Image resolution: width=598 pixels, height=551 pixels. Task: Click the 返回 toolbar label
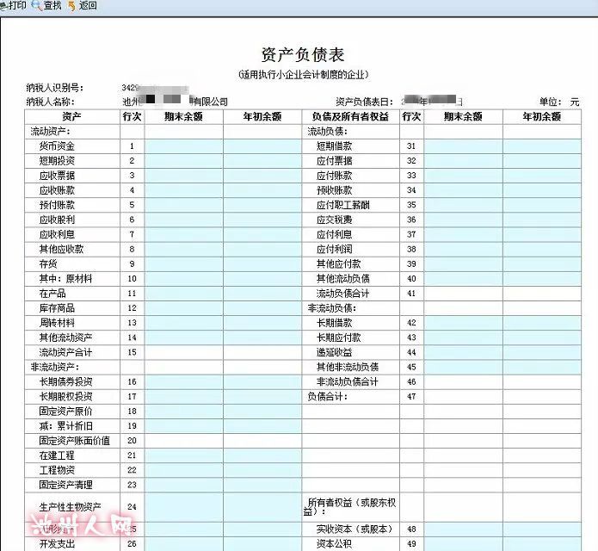(88, 5)
